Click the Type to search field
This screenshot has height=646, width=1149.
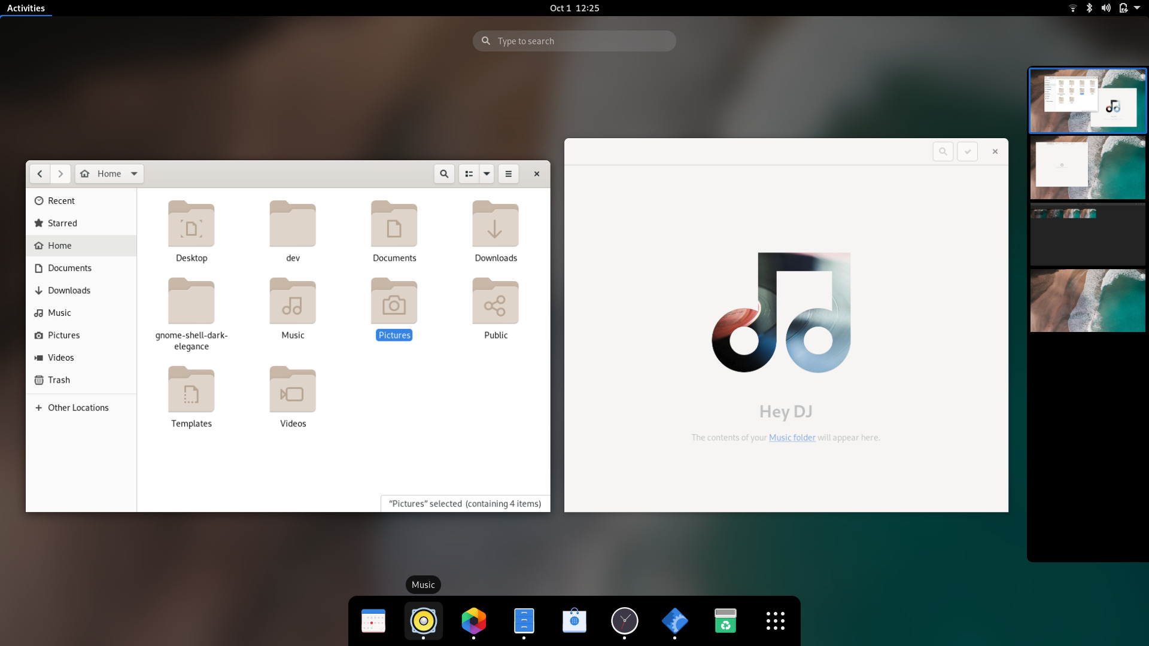tap(574, 41)
